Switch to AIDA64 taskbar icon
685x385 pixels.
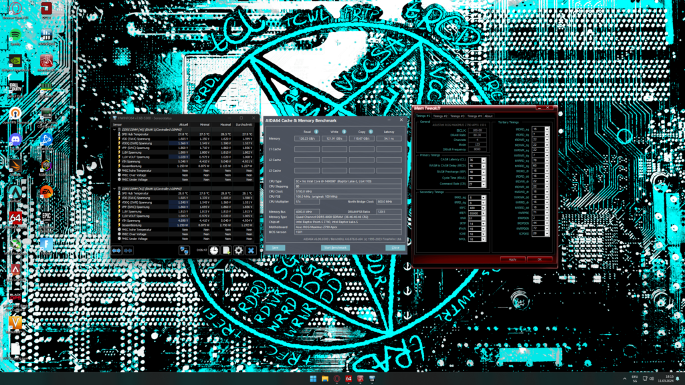[348, 378]
